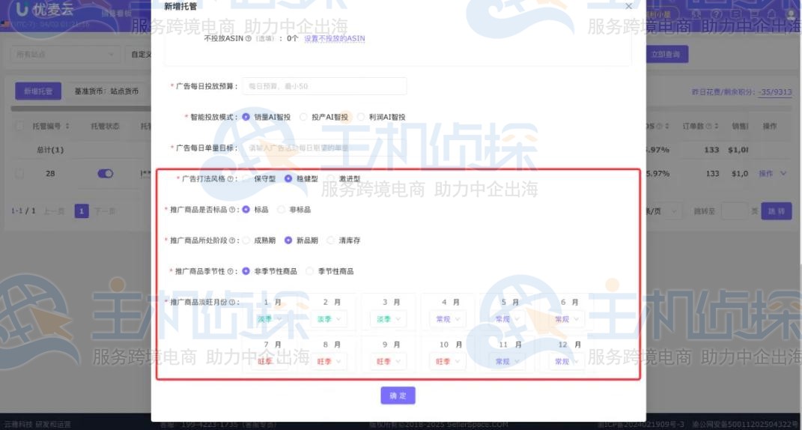Open 设置不投放的ASIN link
The width and height of the screenshot is (802, 430).
(x=334, y=38)
